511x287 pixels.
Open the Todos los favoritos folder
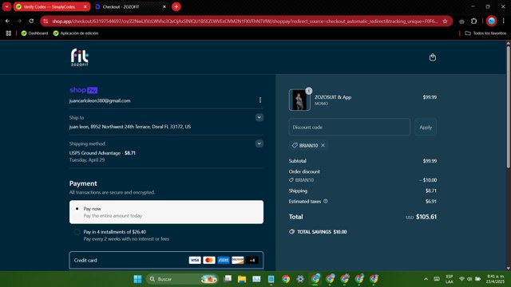485,33
